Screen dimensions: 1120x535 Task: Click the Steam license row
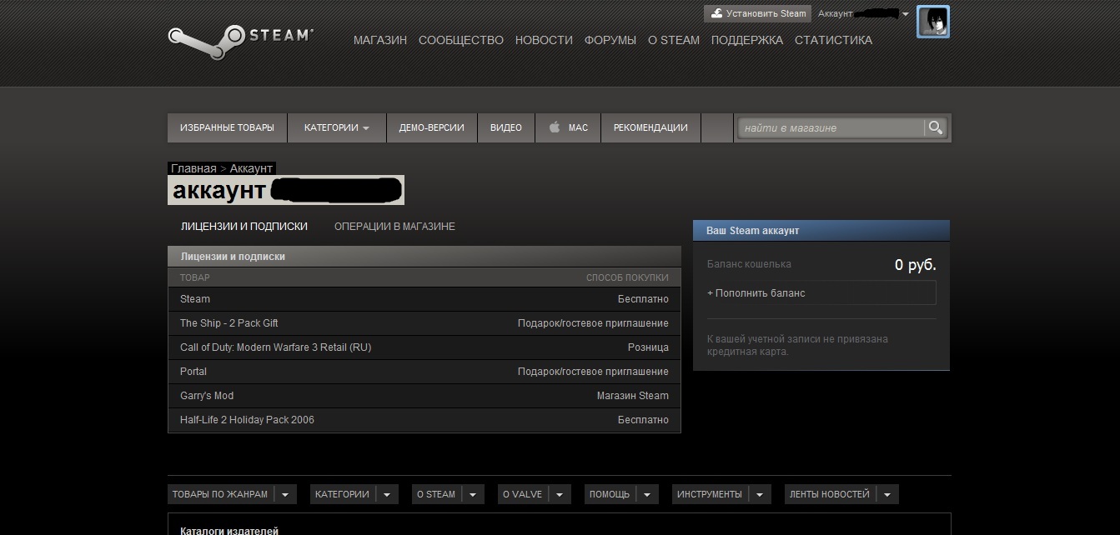click(424, 299)
